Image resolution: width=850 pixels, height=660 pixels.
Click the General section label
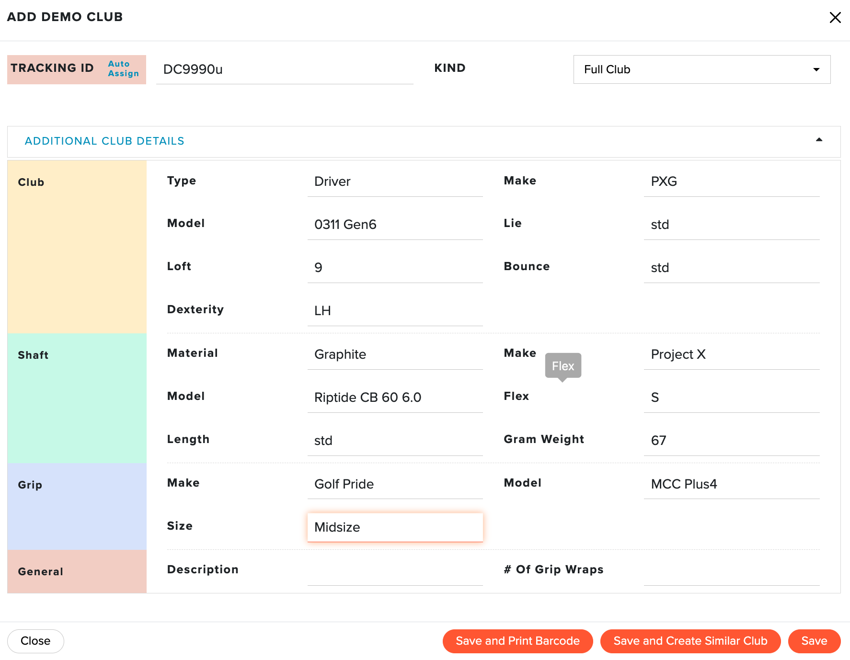(x=41, y=572)
